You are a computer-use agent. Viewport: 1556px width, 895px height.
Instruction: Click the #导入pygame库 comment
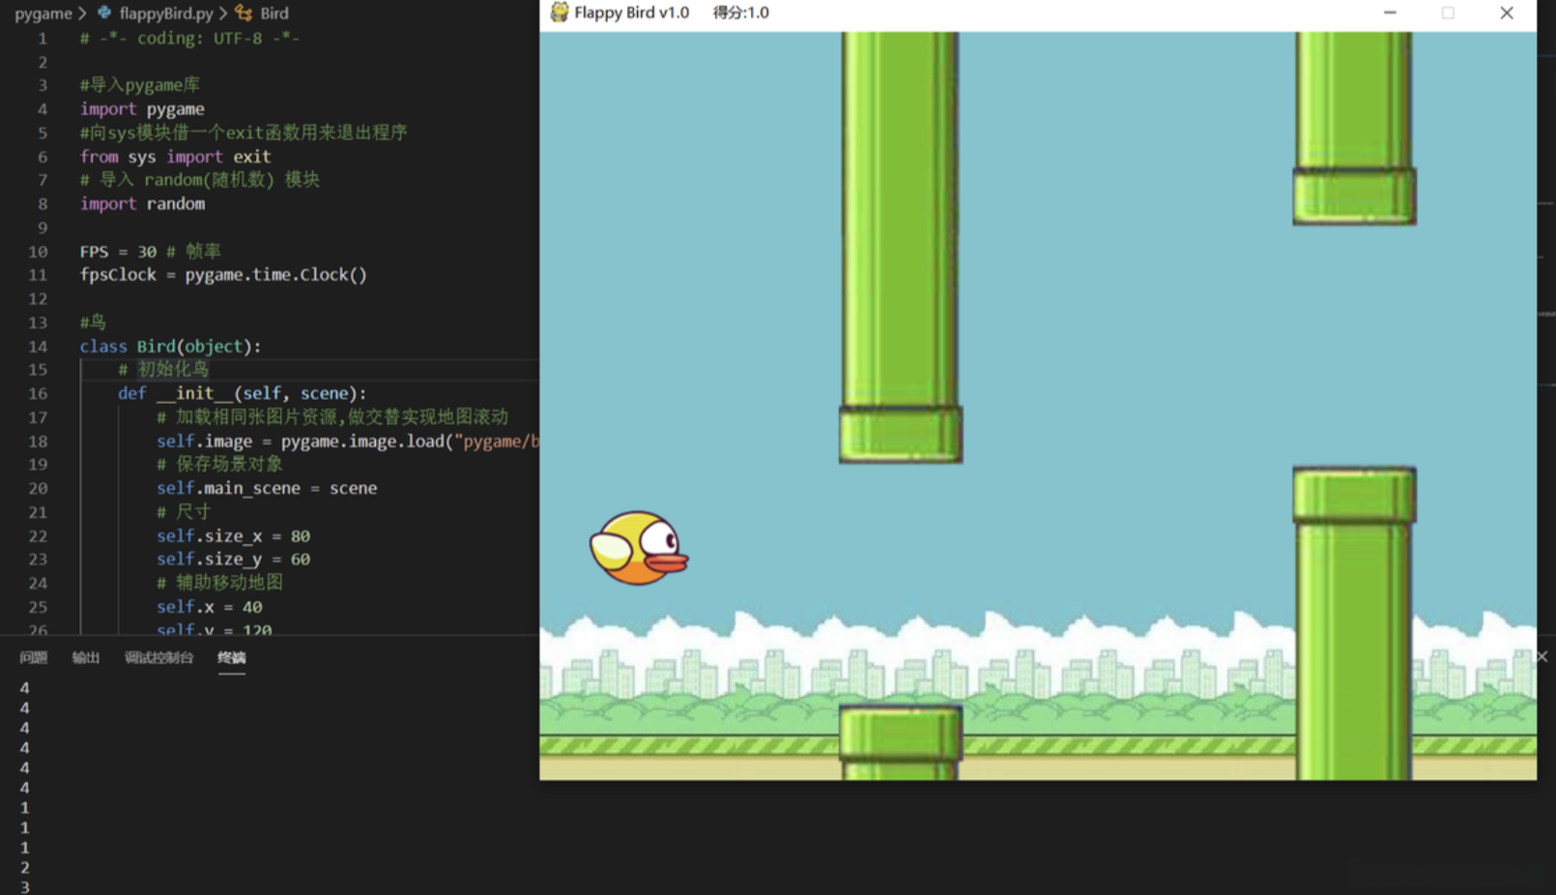tap(140, 85)
